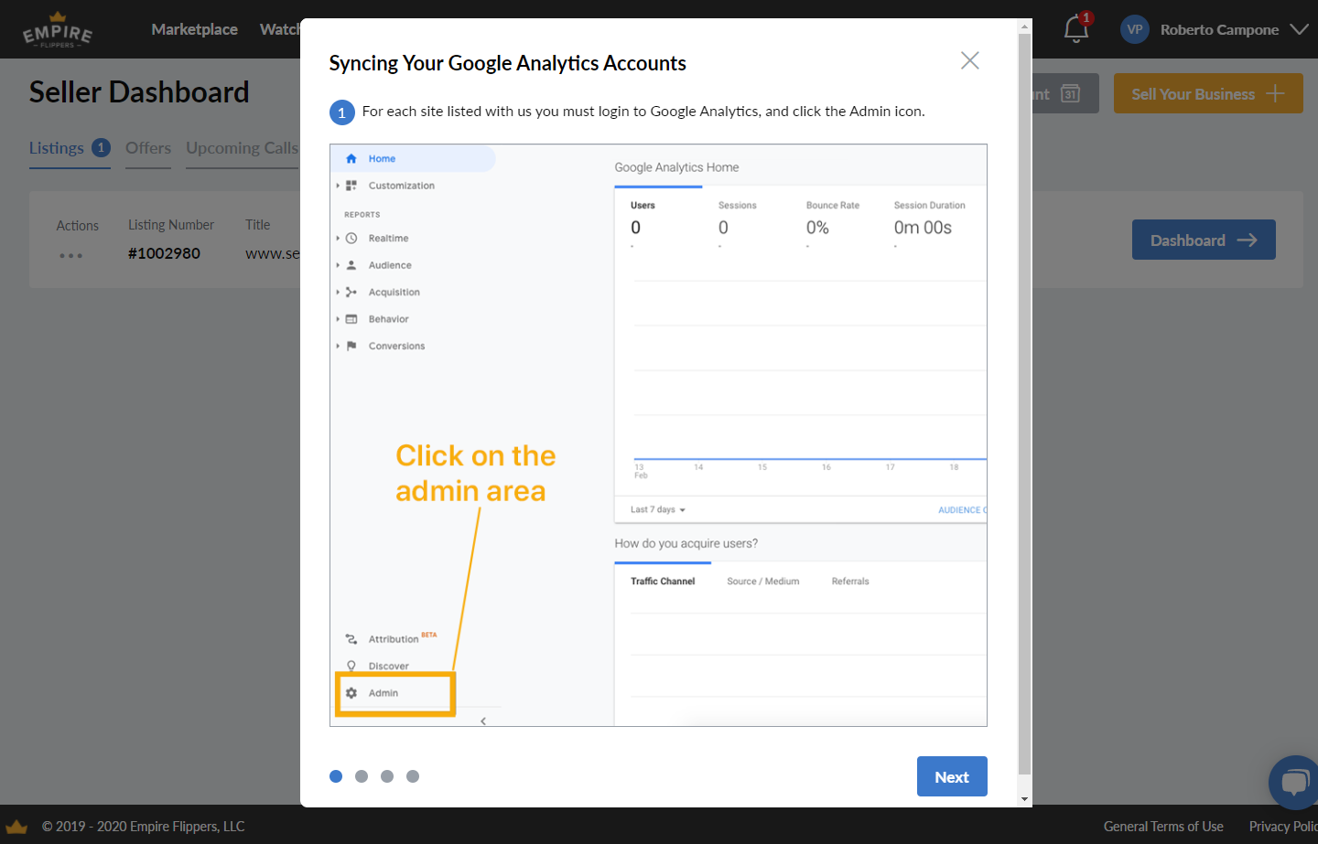The width and height of the screenshot is (1318, 844).
Task: Open General Terms of Use link
Action: click(x=1163, y=827)
